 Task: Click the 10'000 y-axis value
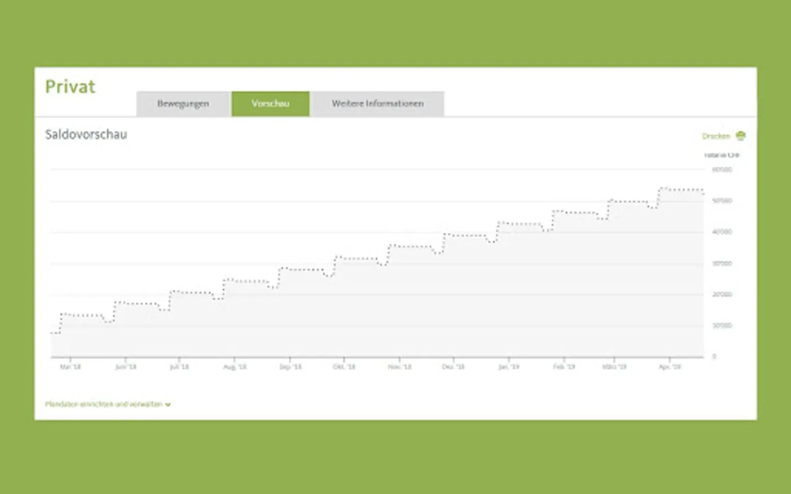pos(722,326)
